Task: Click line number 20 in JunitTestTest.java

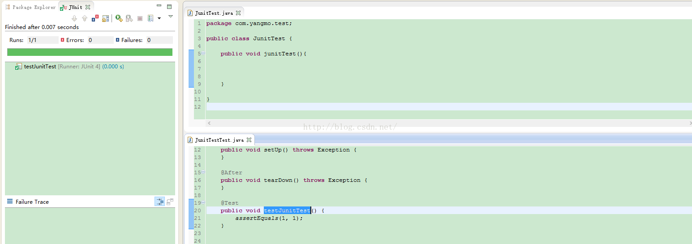Action: [198, 210]
